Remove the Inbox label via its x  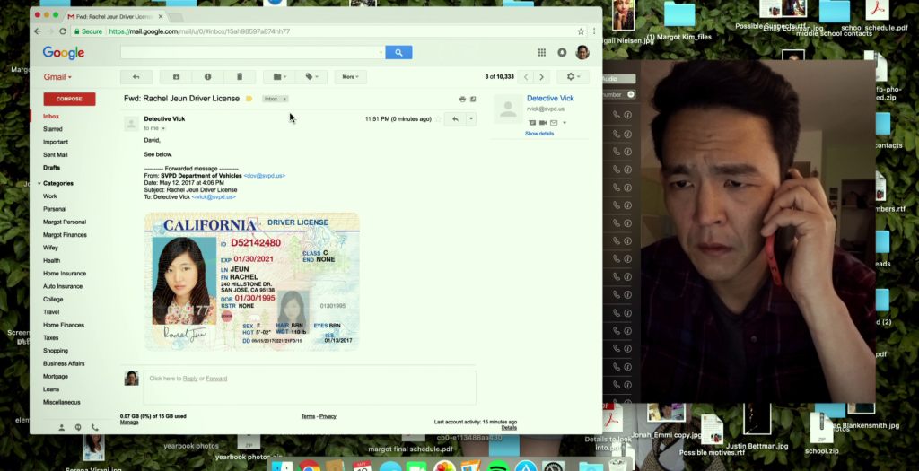tap(284, 99)
